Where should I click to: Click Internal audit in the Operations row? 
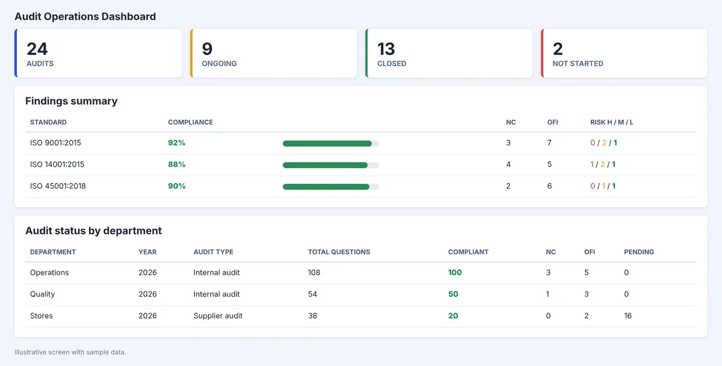pyautogui.click(x=217, y=273)
